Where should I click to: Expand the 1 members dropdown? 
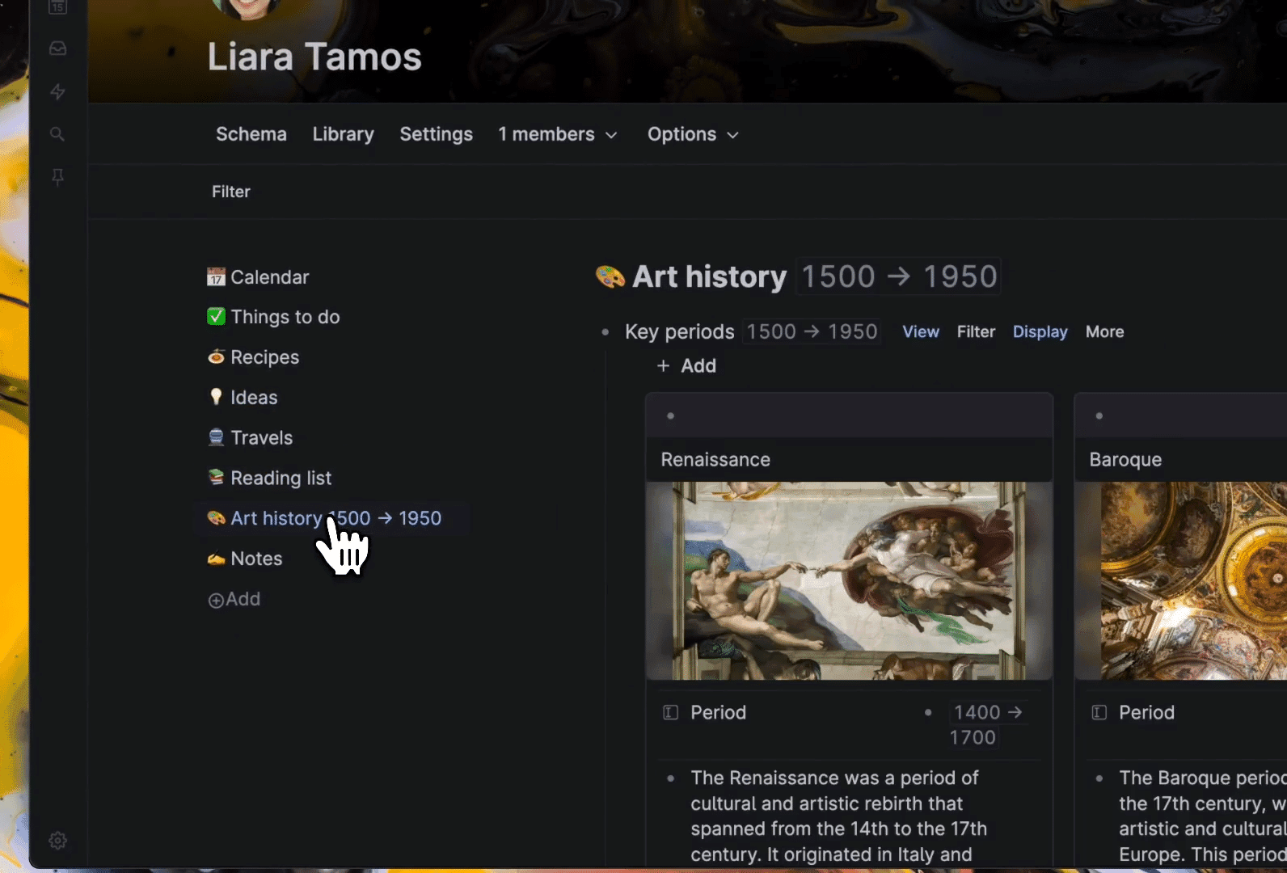click(558, 134)
